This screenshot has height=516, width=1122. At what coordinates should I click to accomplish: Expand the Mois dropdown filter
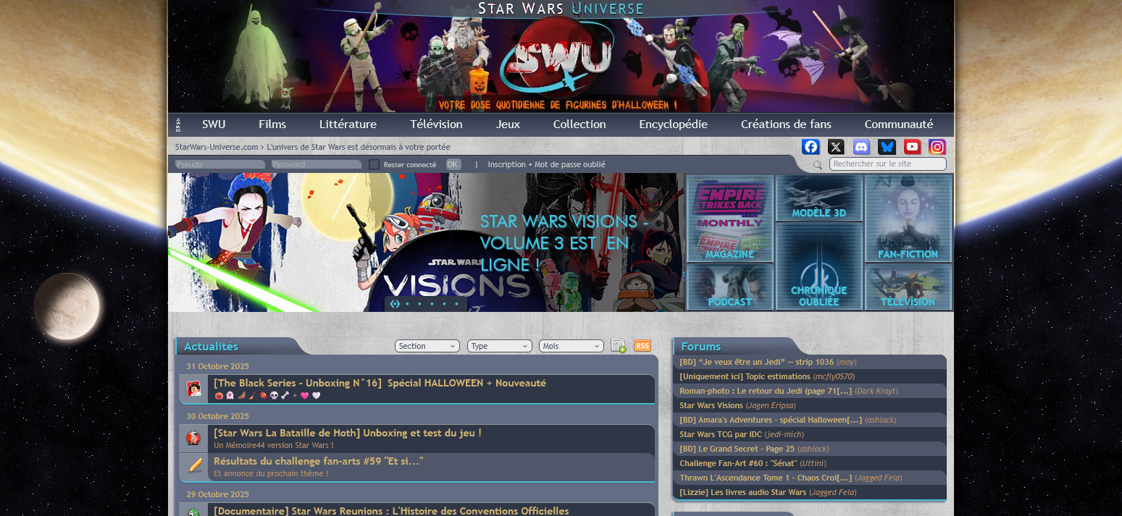(x=572, y=346)
